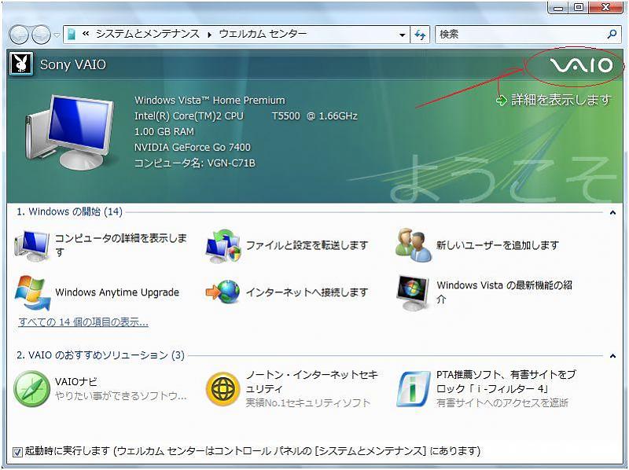629x470 pixels.
Task: Collapse the VAIO のおすすめソリューション section
Action: click(x=612, y=356)
